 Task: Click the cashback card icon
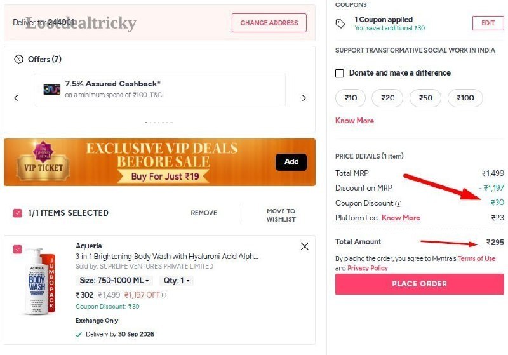[x=52, y=90]
